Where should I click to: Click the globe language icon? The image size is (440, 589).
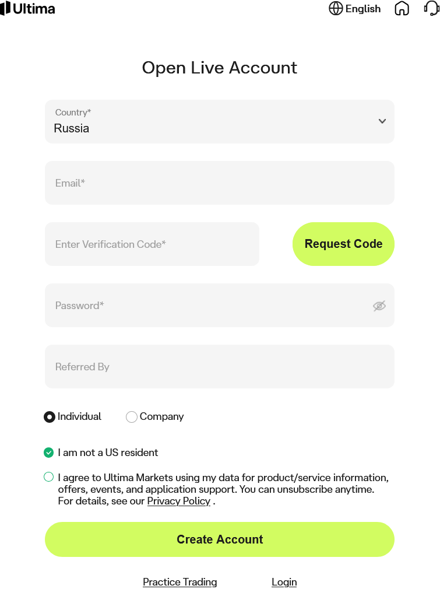(336, 9)
